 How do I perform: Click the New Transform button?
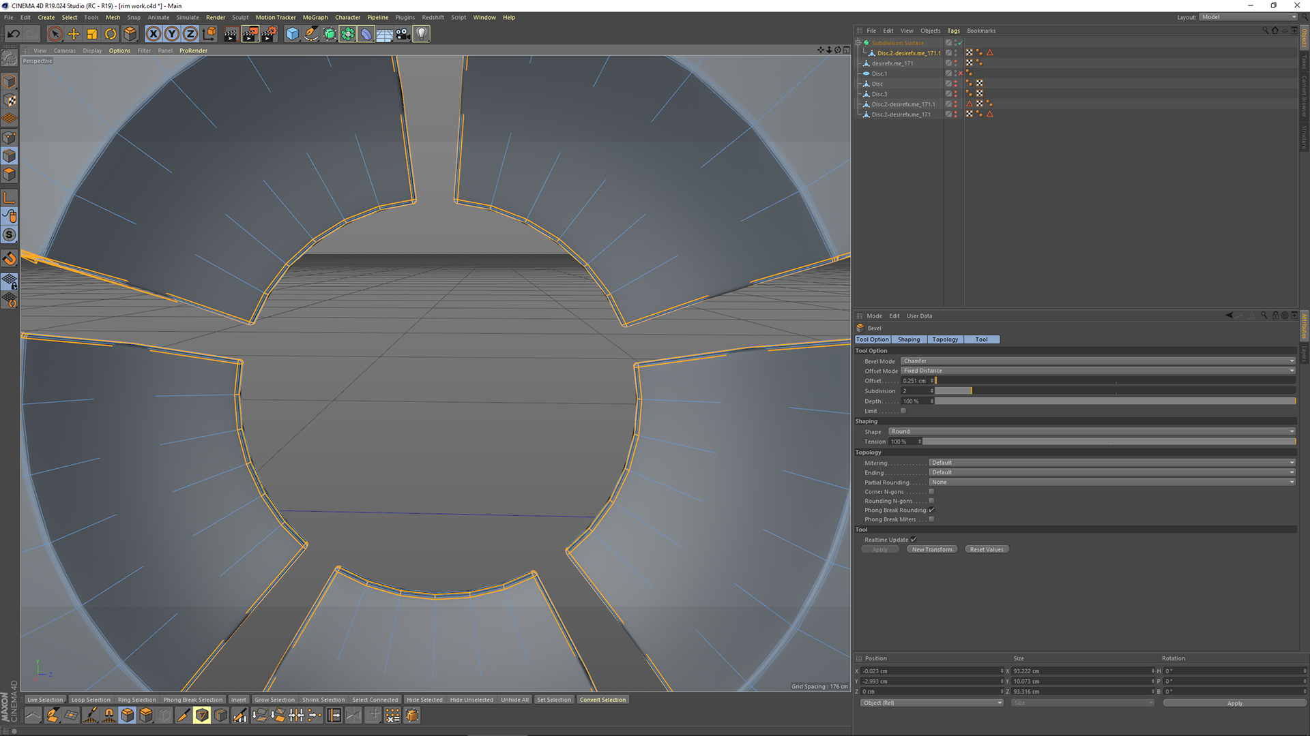(x=932, y=549)
